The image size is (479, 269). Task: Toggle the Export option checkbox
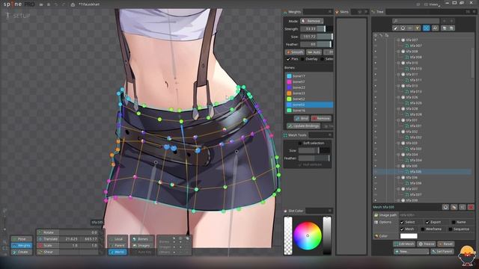(427, 223)
